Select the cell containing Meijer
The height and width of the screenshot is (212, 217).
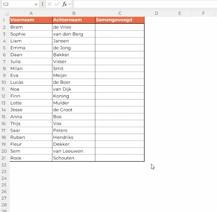(x=74, y=75)
